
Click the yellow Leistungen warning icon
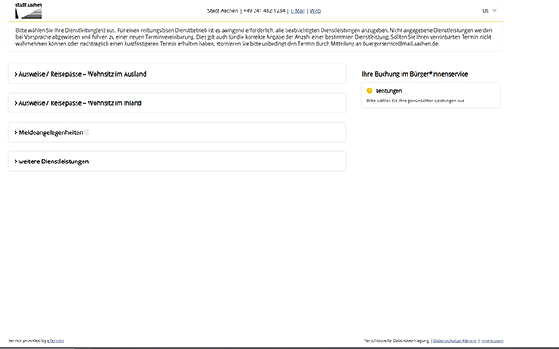click(x=370, y=90)
